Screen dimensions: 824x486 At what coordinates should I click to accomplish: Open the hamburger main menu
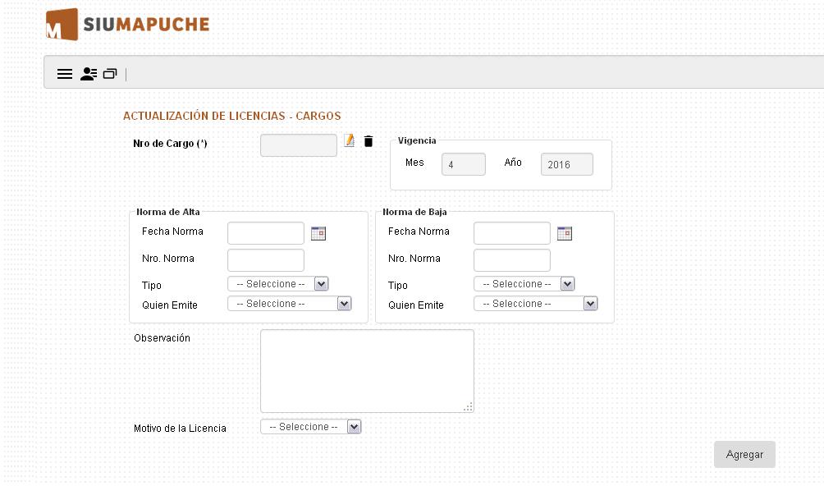[65, 74]
